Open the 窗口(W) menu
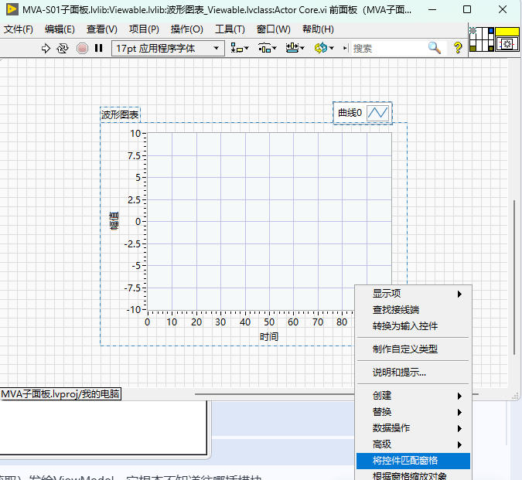 273,29
